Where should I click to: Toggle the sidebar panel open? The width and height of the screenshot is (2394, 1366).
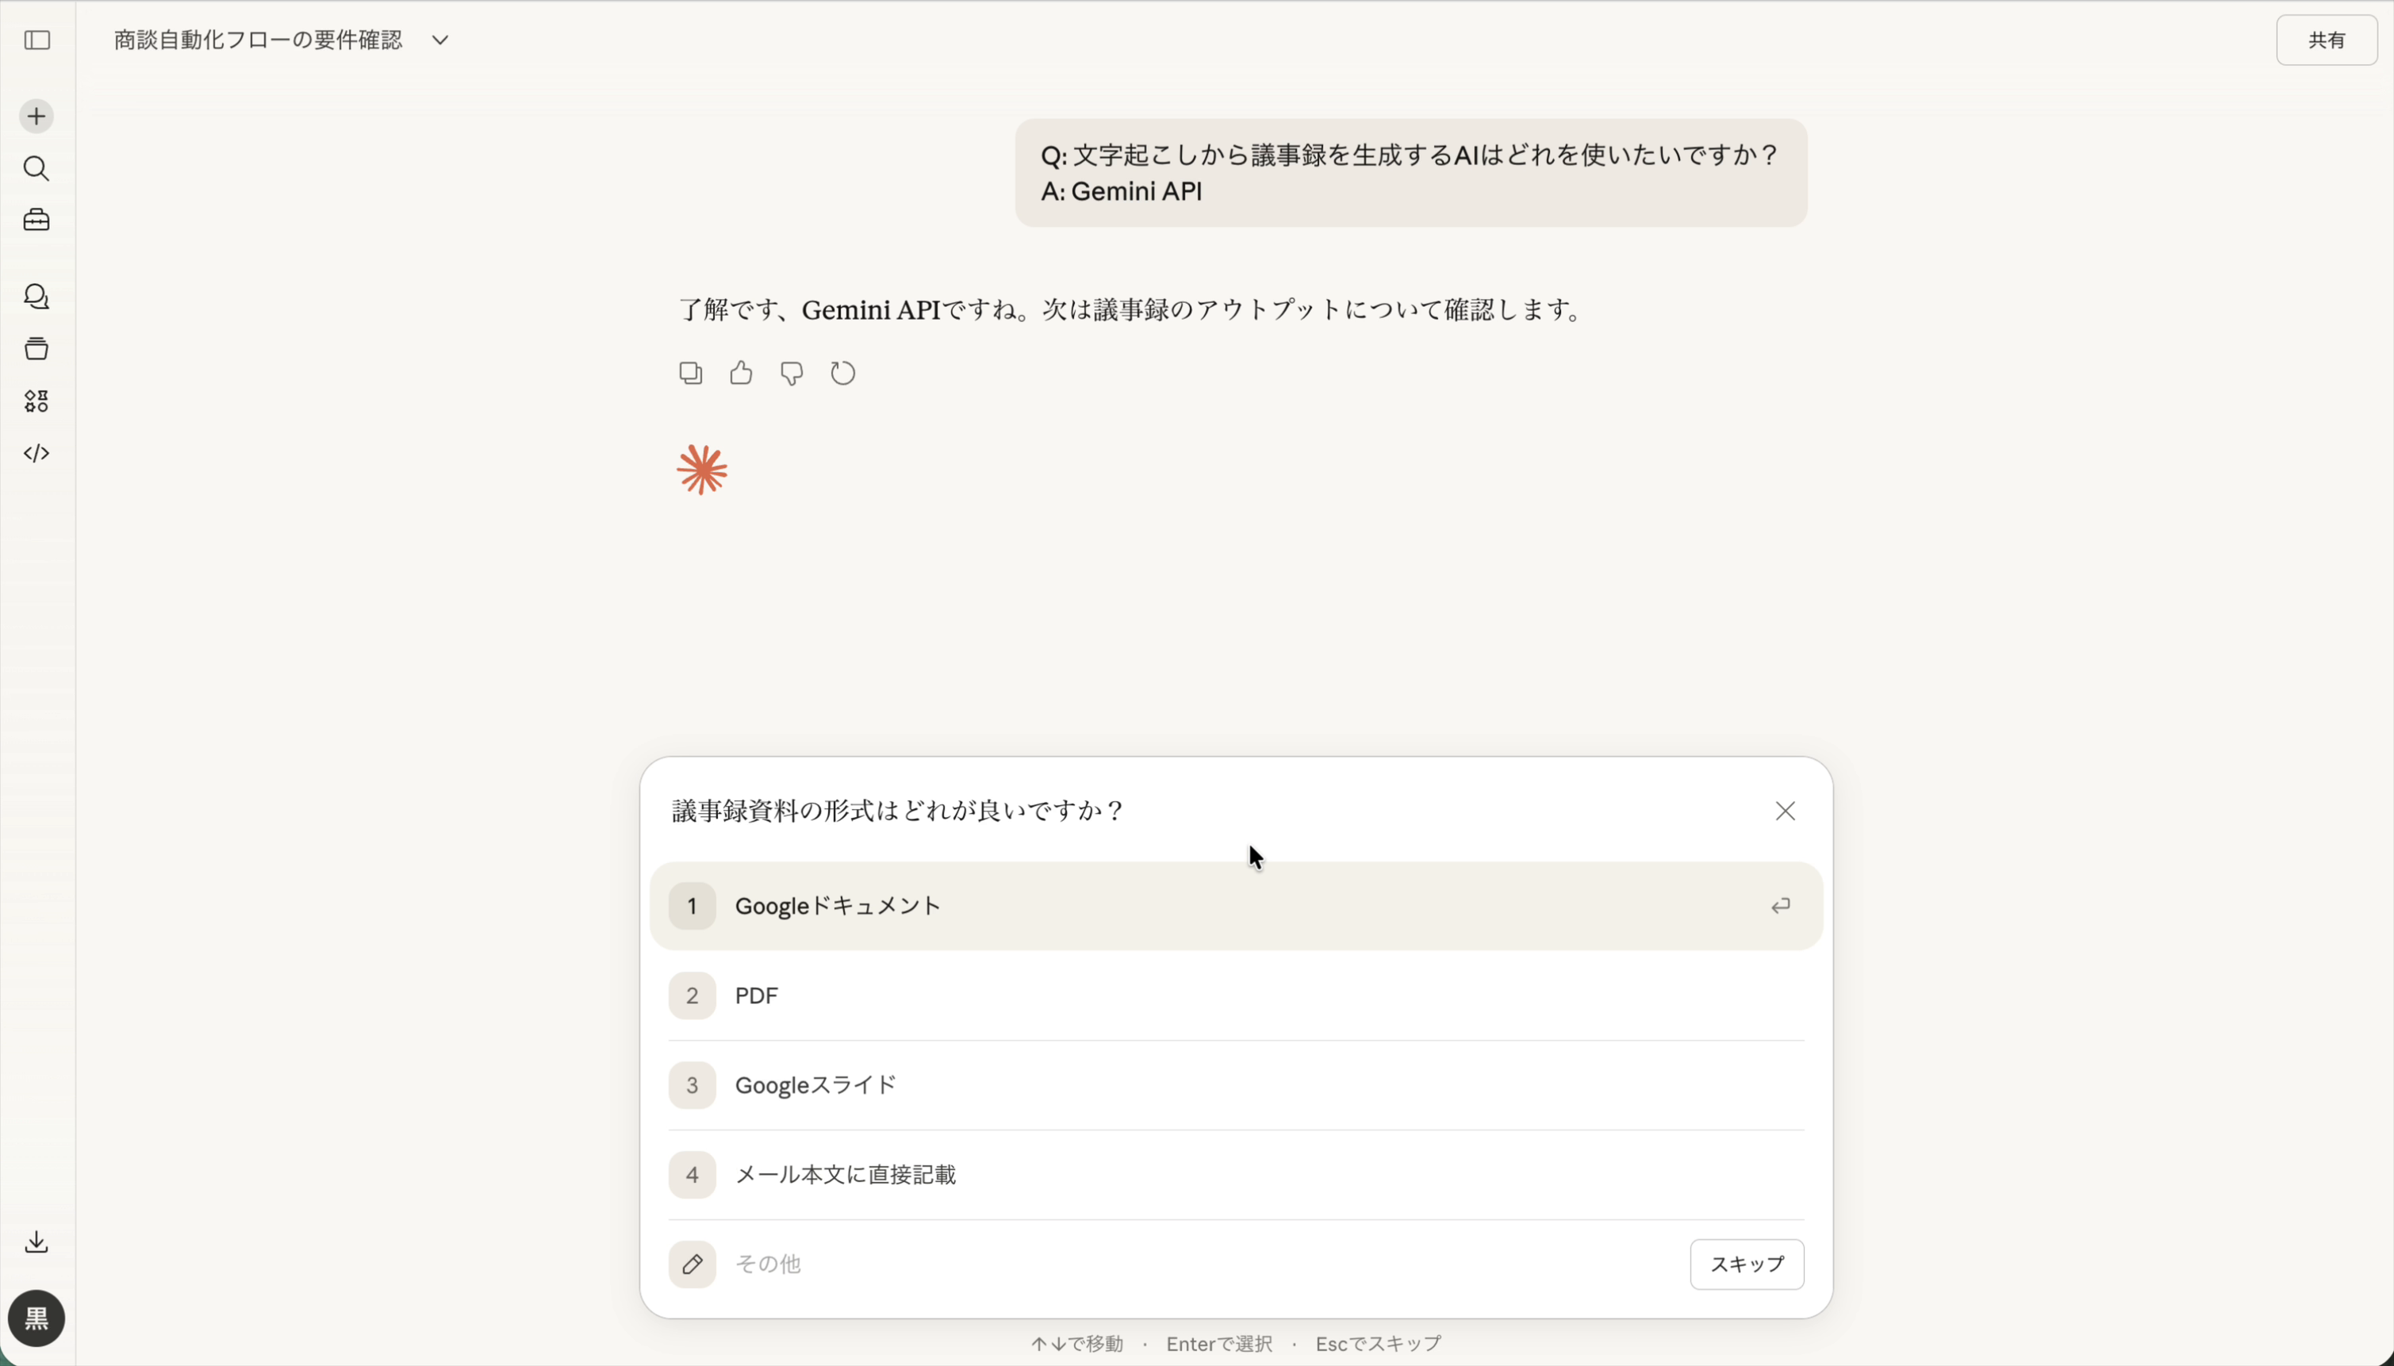pyautogui.click(x=36, y=40)
